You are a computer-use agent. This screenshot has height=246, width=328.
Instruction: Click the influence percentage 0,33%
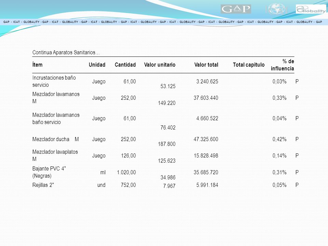pyautogui.click(x=279, y=98)
